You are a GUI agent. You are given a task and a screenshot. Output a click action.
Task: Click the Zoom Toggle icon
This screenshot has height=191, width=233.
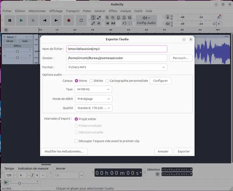click(x=130, y=18)
